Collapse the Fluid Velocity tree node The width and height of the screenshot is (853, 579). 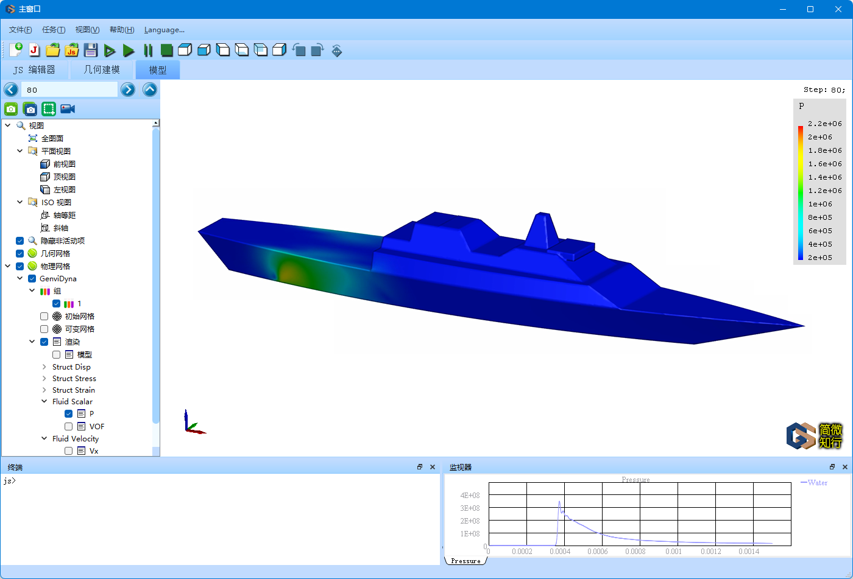coord(44,439)
